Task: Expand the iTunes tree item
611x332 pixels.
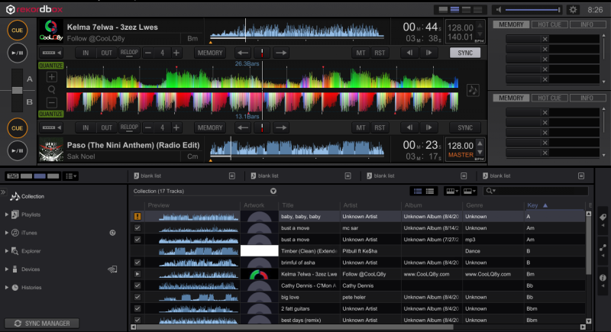Action: tap(7, 233)
